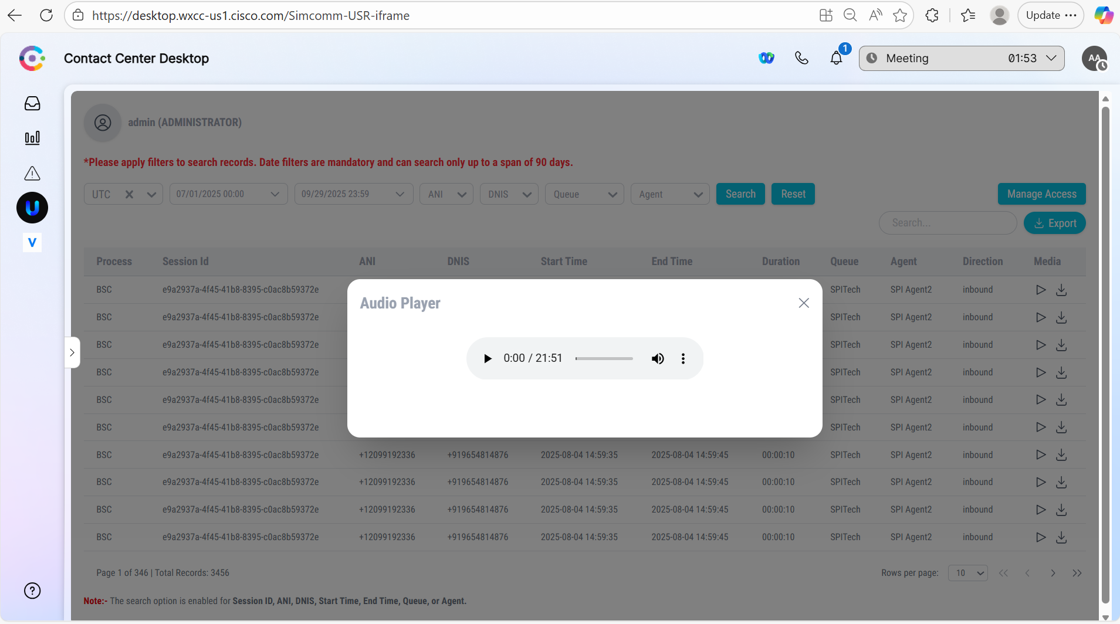Open the Webex app icon in header
The width and height of the screenshot is (1120, 624).
coord(766,58)
